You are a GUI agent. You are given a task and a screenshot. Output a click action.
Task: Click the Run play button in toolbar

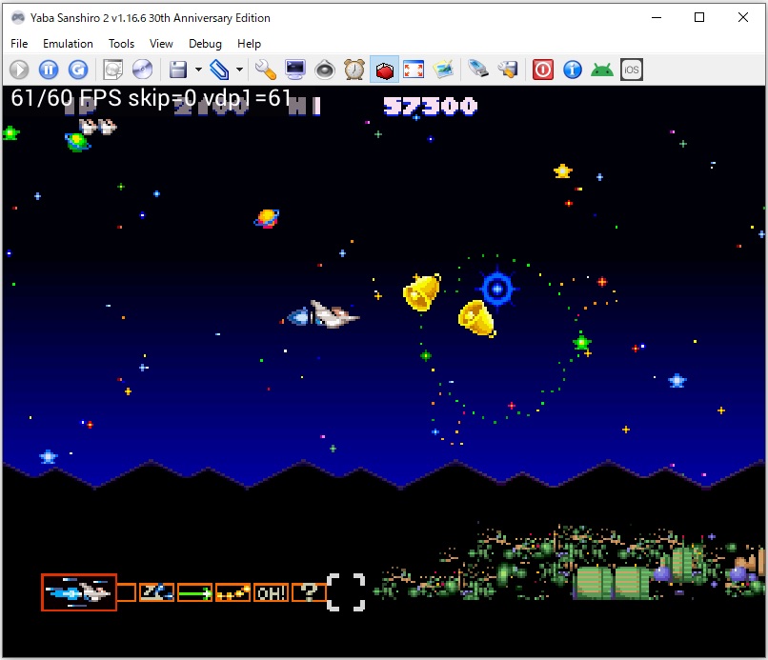coord(20,70)
